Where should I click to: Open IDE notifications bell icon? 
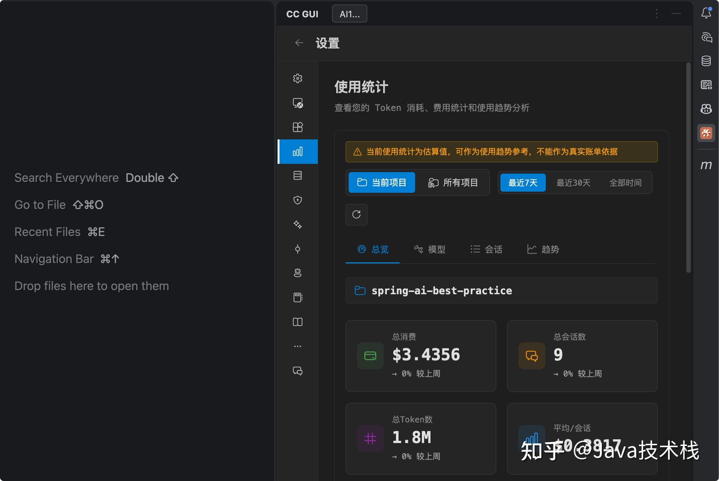coord(706,13)
